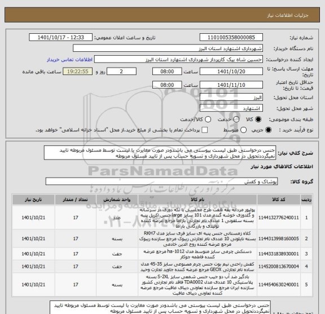Screen dimensions: 325x314
Task: Click the delivery city field اشتهارد
Action: pyautogui.click(x=231, y=108)
